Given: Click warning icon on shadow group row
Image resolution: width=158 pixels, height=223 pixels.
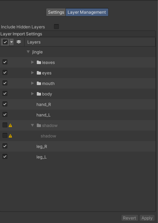Looking at the screenshot, I should 10,125.
